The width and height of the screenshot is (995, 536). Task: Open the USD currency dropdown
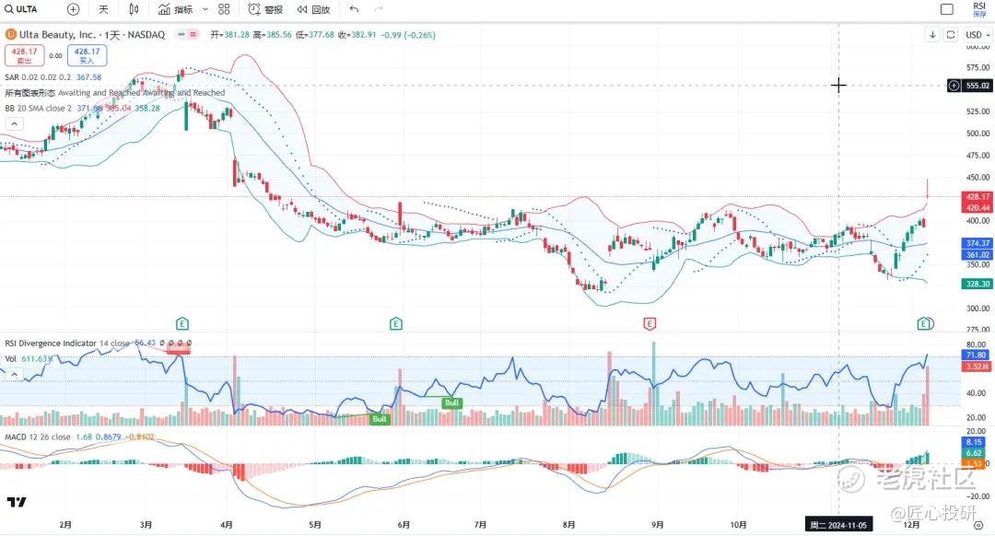click(977, 35)
